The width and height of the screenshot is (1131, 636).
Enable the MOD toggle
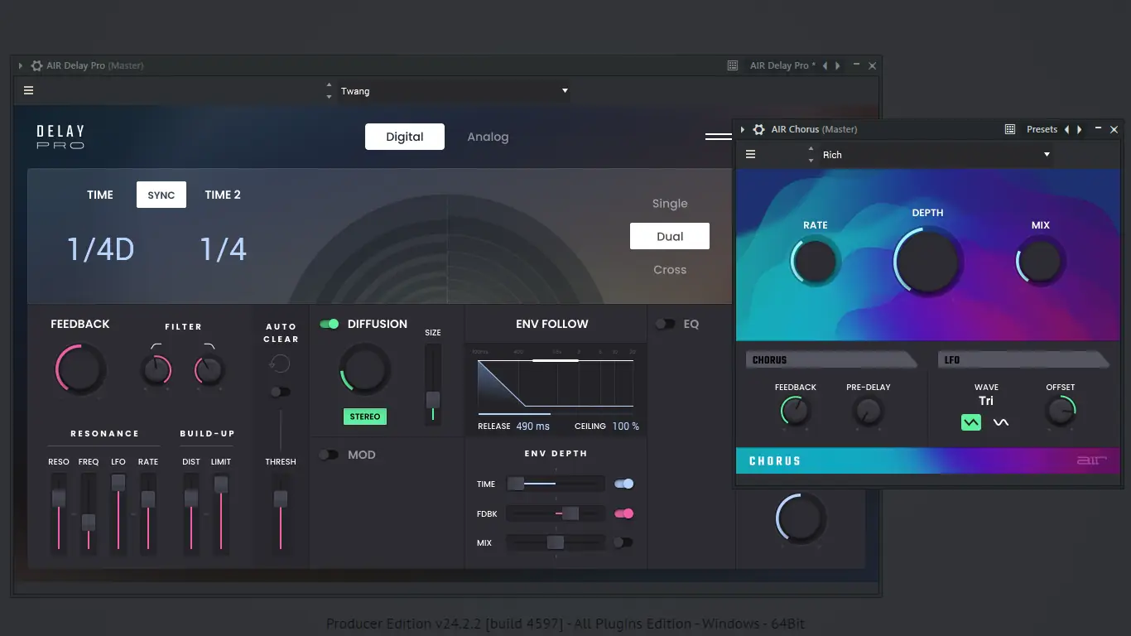[x=329, y=455]
